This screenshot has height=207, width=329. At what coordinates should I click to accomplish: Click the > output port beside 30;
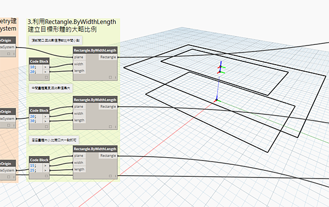(46, 121)
